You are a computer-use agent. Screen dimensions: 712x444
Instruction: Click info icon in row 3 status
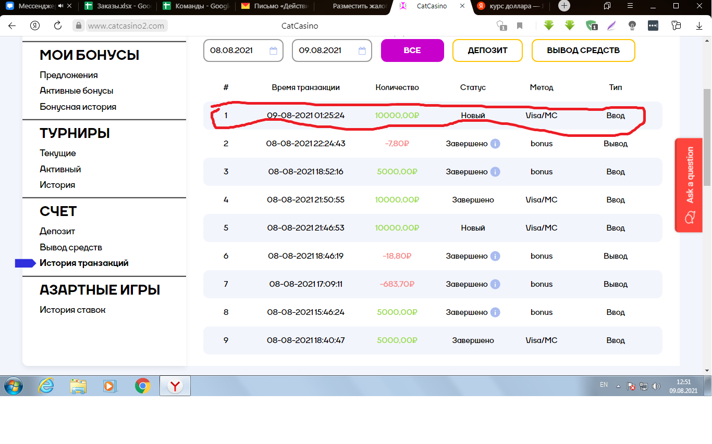[x=495, y=172]
